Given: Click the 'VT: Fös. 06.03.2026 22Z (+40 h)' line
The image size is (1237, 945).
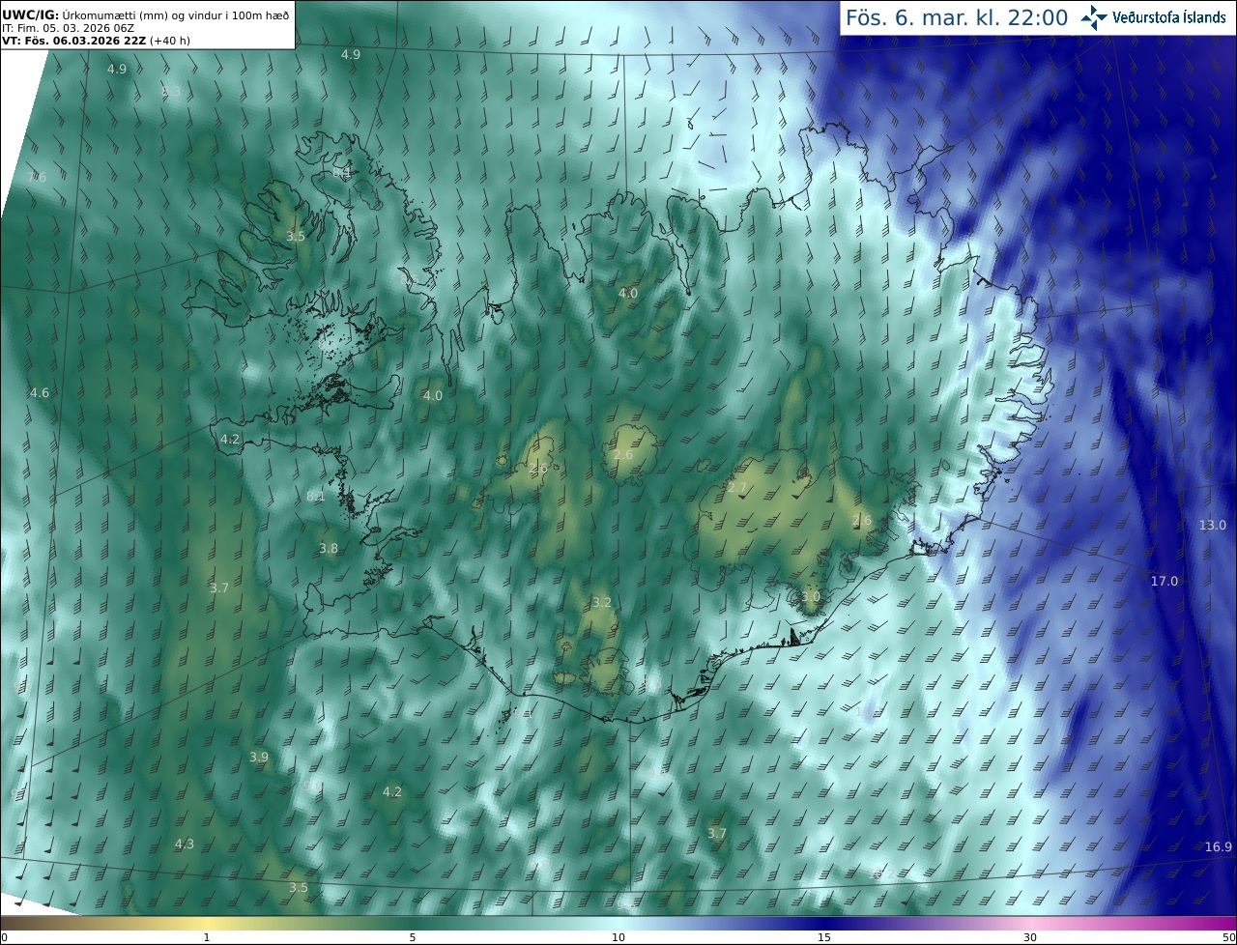Looking at the screenshot, I should click(95, 41).
